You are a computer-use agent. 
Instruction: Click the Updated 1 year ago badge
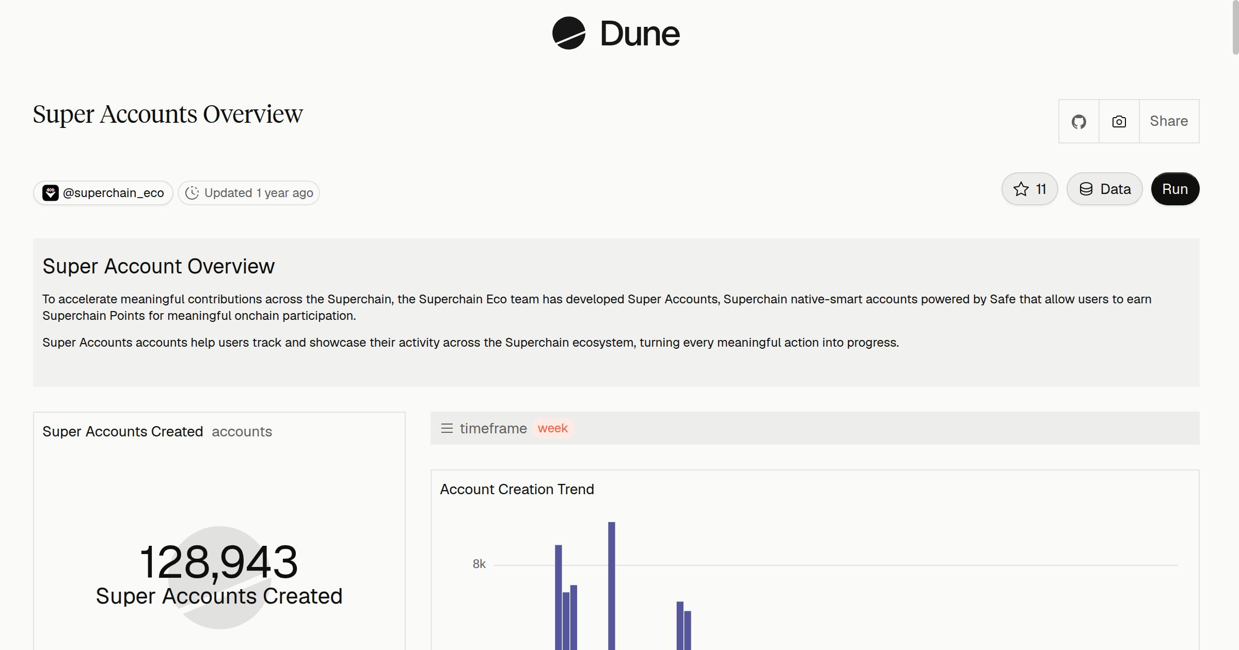[x=249, y=193]
